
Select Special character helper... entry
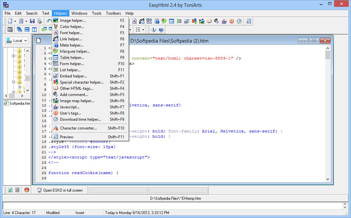[x=90, y=82]
